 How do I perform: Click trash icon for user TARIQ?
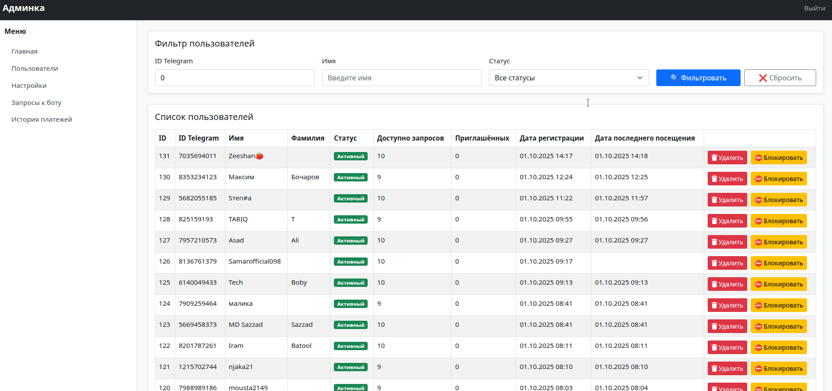(714, 221)
